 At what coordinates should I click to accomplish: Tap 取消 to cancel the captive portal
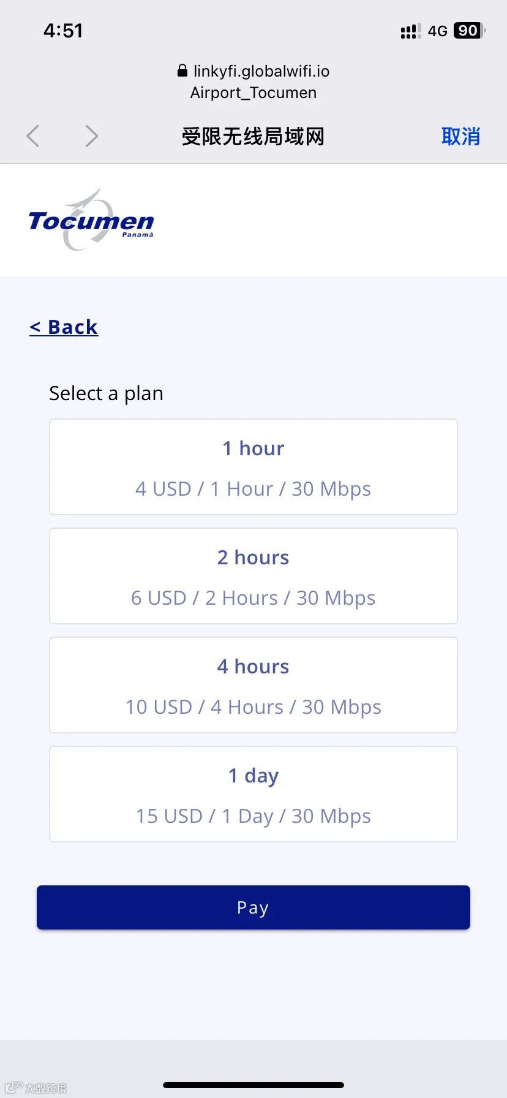(460, 136)
